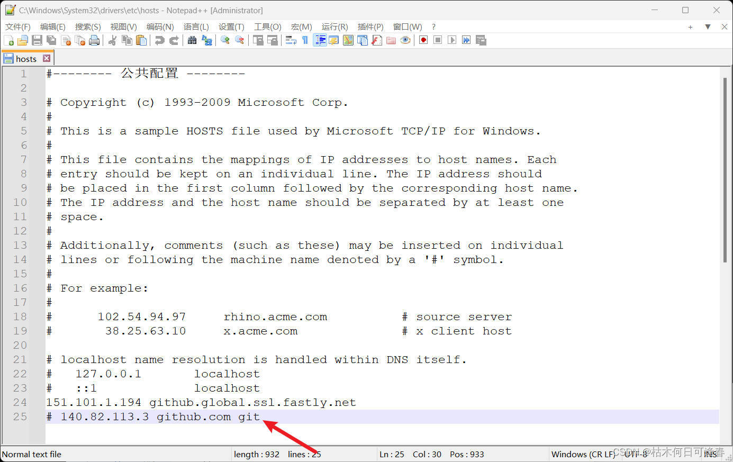Click the Stop macro recording square icon
Viewport: 733px width, 462px height.
click(438, 40)
